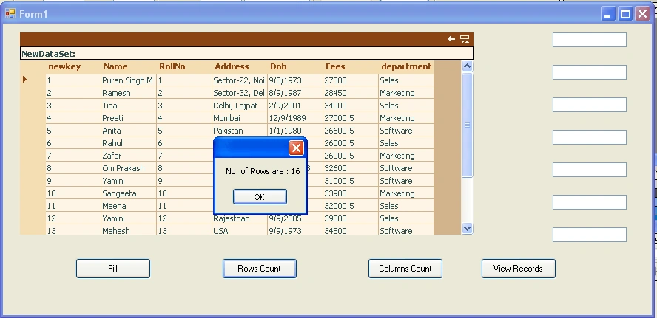Close the rows count message box
The width and height of the screenshot is (657, 318).
[296, 148]
